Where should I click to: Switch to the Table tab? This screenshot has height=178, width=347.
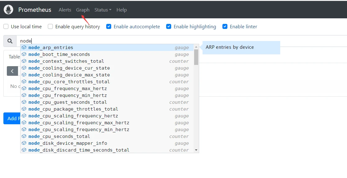click(14, 57)
